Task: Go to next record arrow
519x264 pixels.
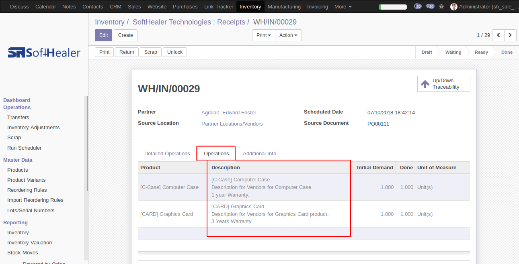Action: point(511,35)
